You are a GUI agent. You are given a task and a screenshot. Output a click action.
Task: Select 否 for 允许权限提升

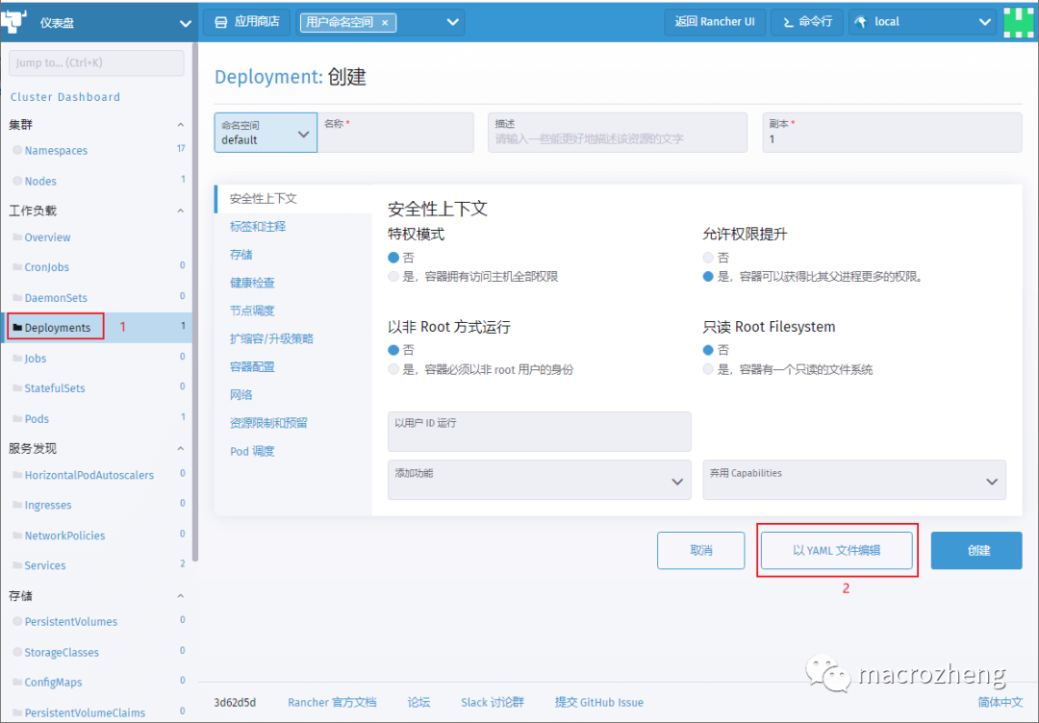click(x=708, y=257)
